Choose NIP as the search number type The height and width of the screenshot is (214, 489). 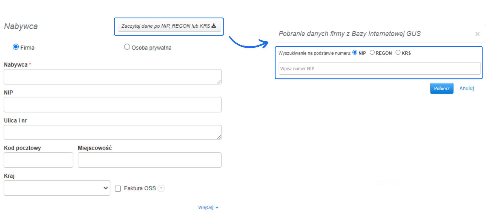355,53
